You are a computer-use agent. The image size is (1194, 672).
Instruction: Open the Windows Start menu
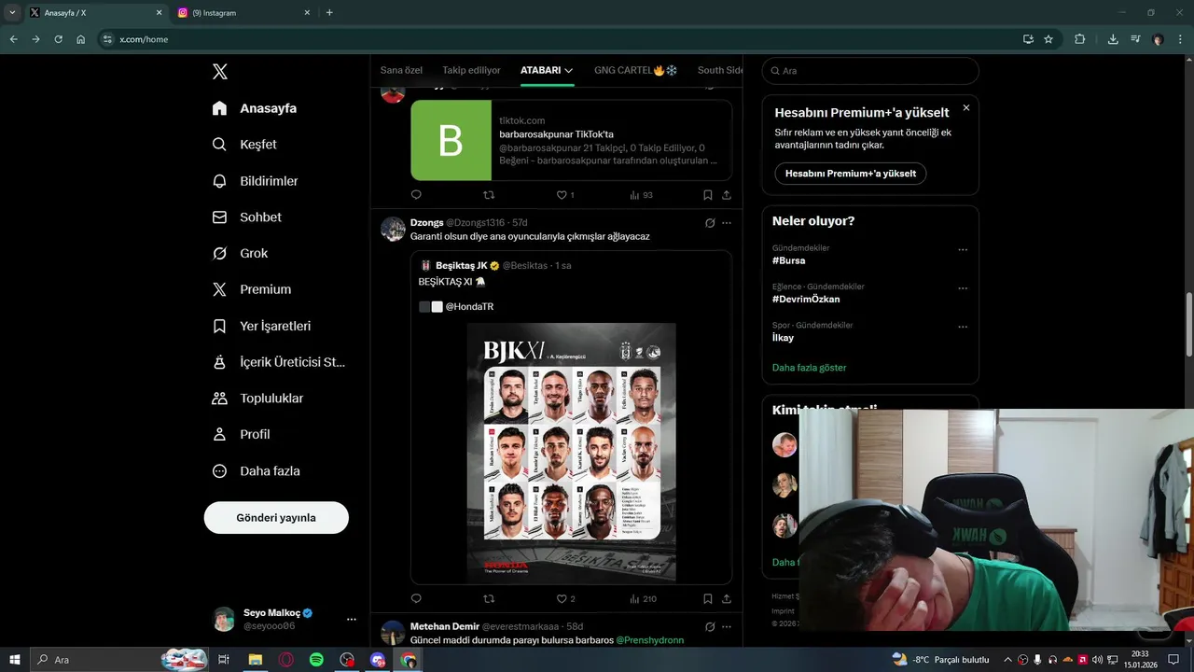[x=15, y=660]
